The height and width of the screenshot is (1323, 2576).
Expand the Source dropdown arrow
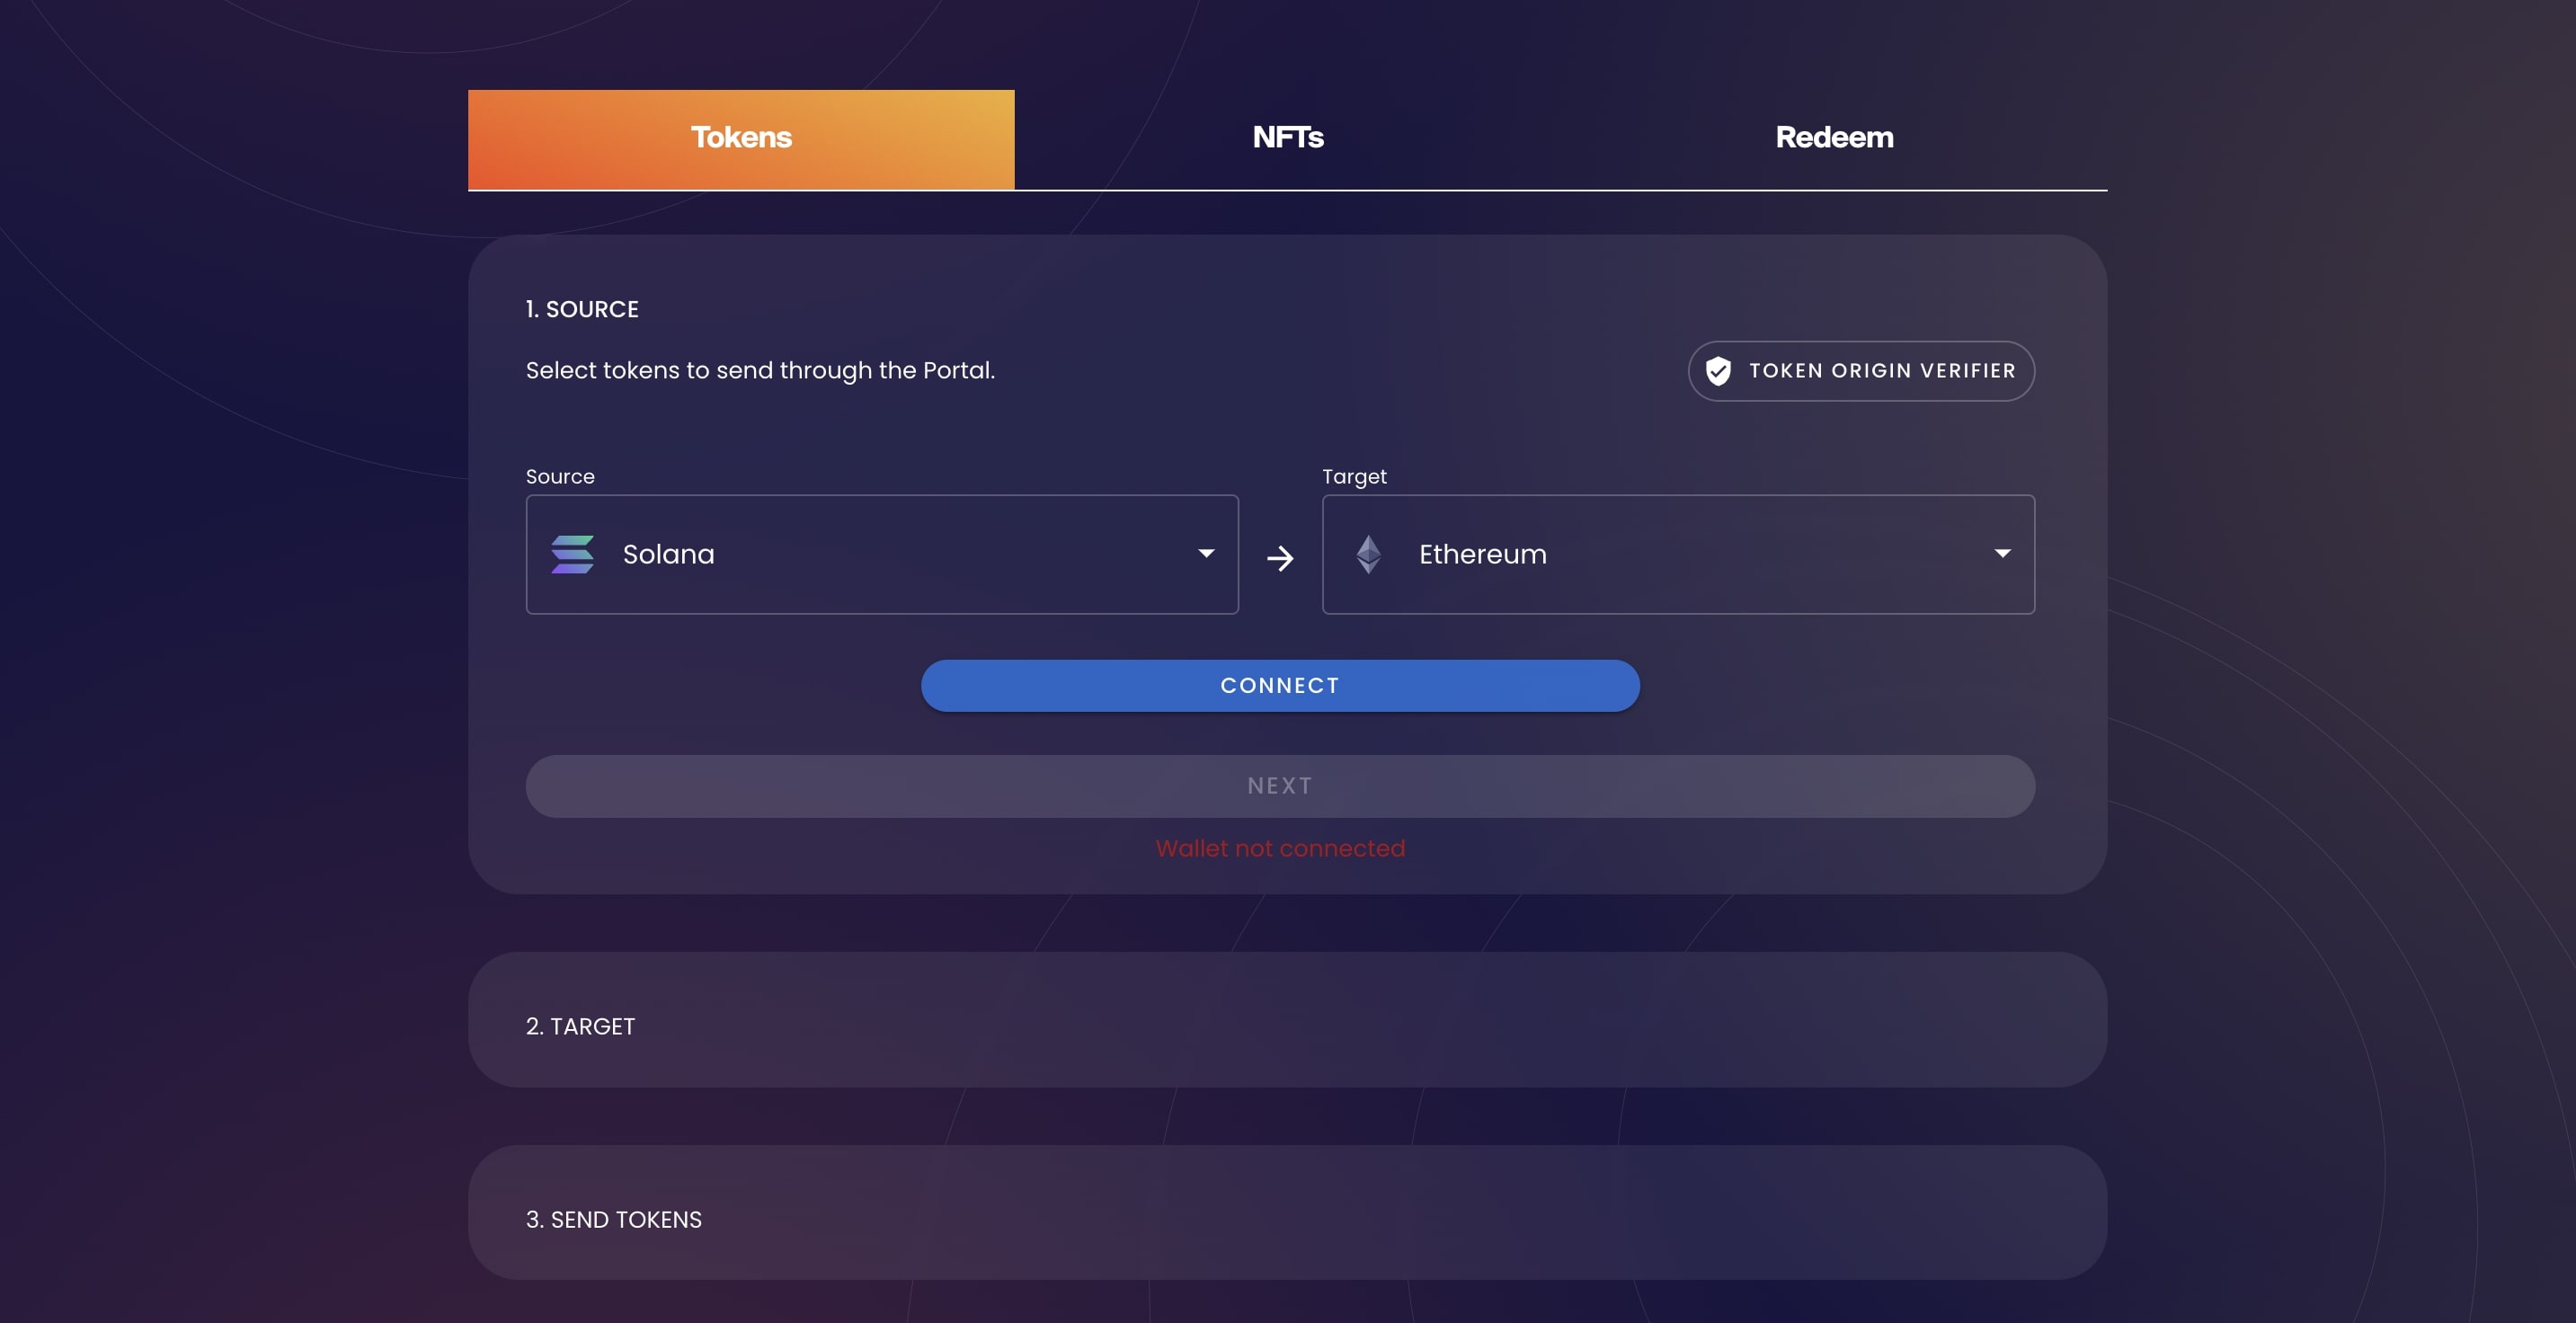[1206, 553]
